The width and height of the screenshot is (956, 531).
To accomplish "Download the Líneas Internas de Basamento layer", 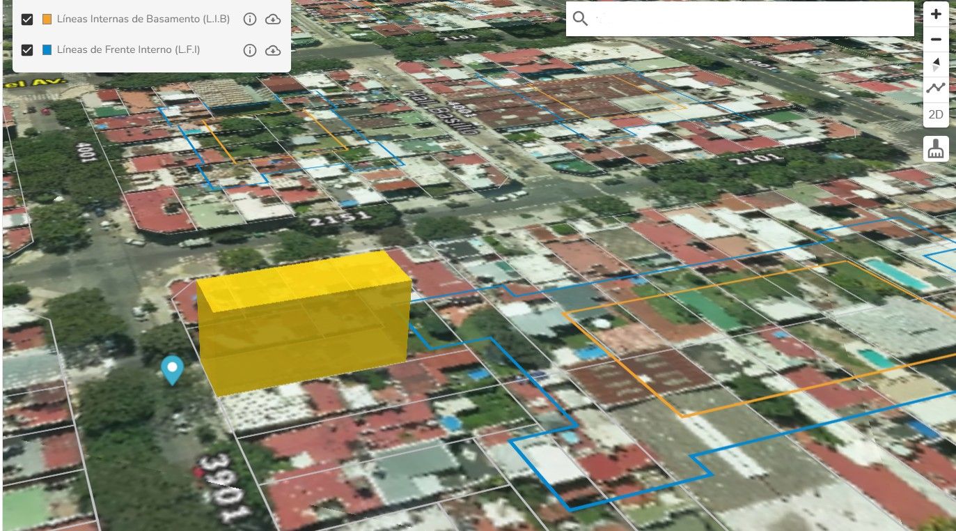I will click(x=273, y=20).
